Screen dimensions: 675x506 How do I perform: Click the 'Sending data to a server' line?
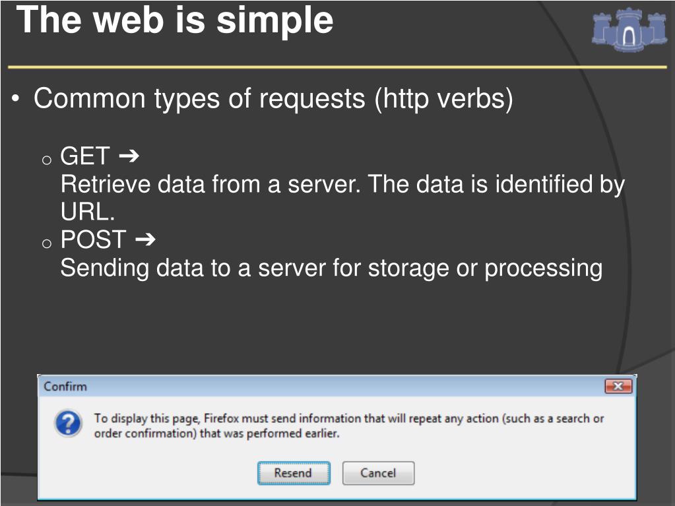(x=331, y=268)
